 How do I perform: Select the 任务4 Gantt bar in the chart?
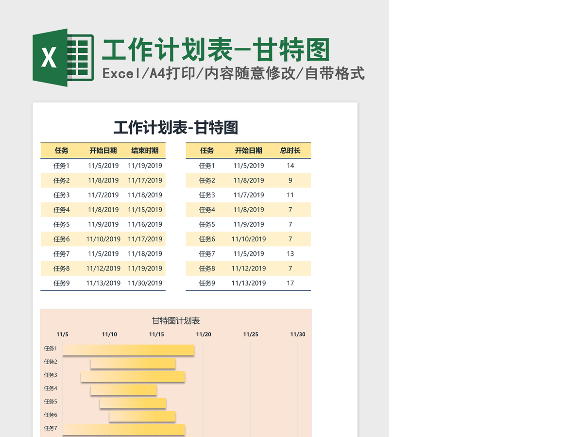124,390
